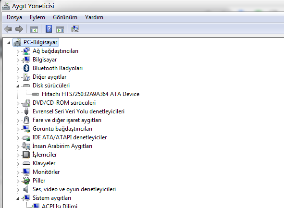Collapse the PC-Bilgisayar root node
Viewport: 284px width, 208px height.
click(9, 43)
